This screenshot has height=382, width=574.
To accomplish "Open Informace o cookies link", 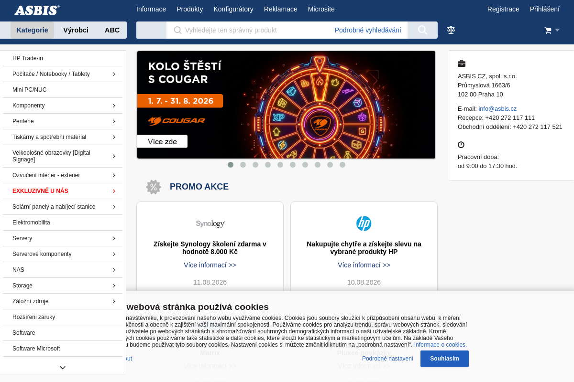I will click(441, 345).
